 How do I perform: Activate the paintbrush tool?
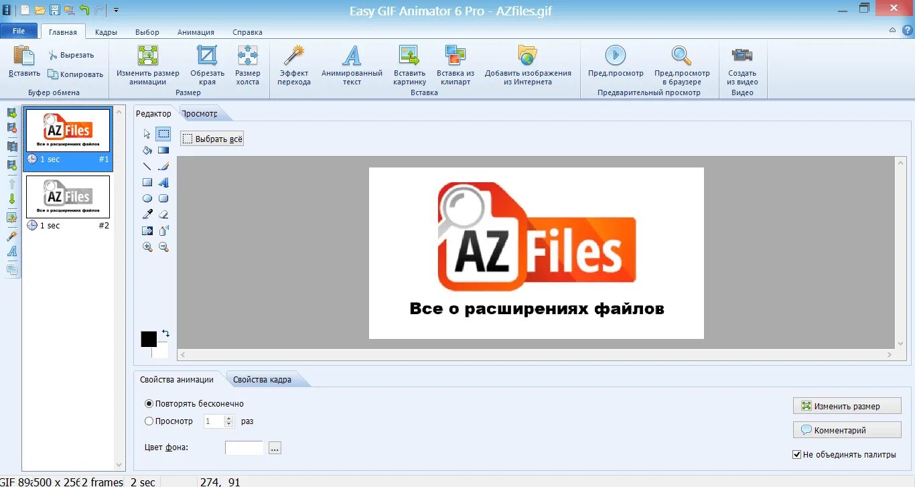pyautogui.click(x=163, y=166)
